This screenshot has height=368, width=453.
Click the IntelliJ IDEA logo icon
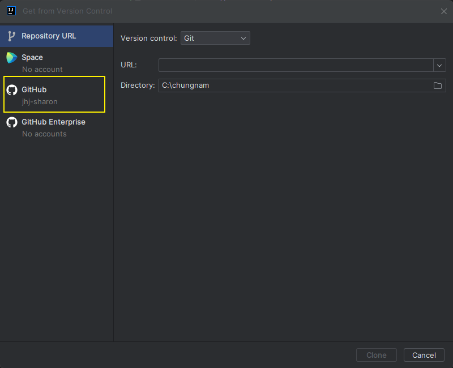(x=11, y=11)
